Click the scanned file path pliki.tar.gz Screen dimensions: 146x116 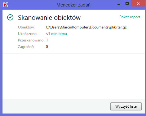[x=86, y=27]
